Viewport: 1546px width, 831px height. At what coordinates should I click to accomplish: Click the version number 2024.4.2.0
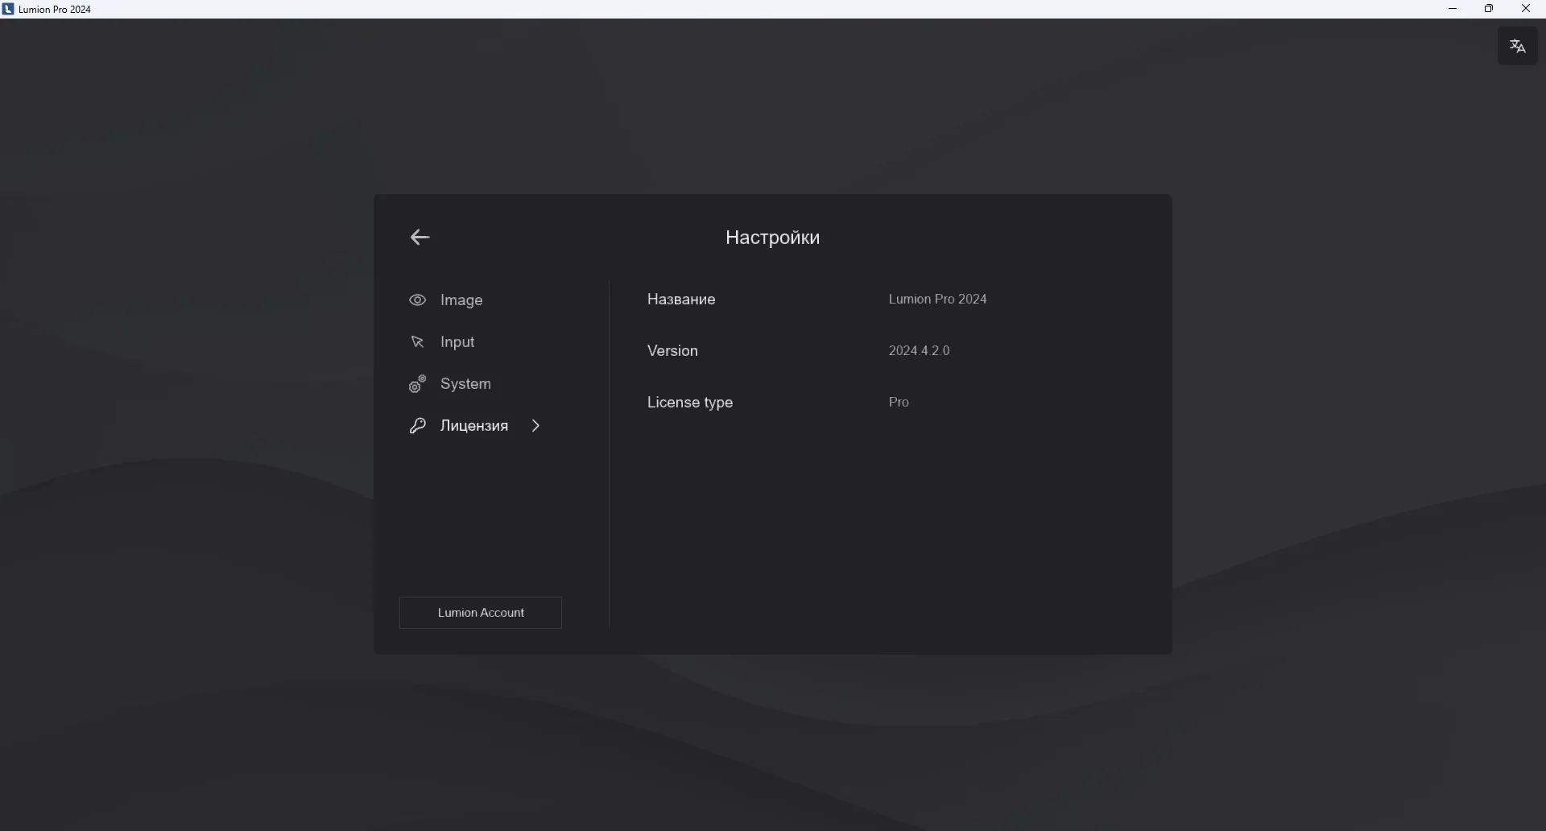(920, 350)
